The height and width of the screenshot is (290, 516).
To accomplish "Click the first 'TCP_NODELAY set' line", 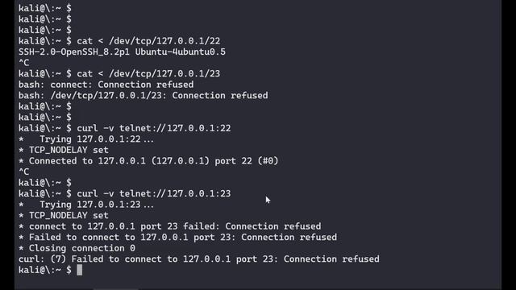I will click(x=63, y=150).
